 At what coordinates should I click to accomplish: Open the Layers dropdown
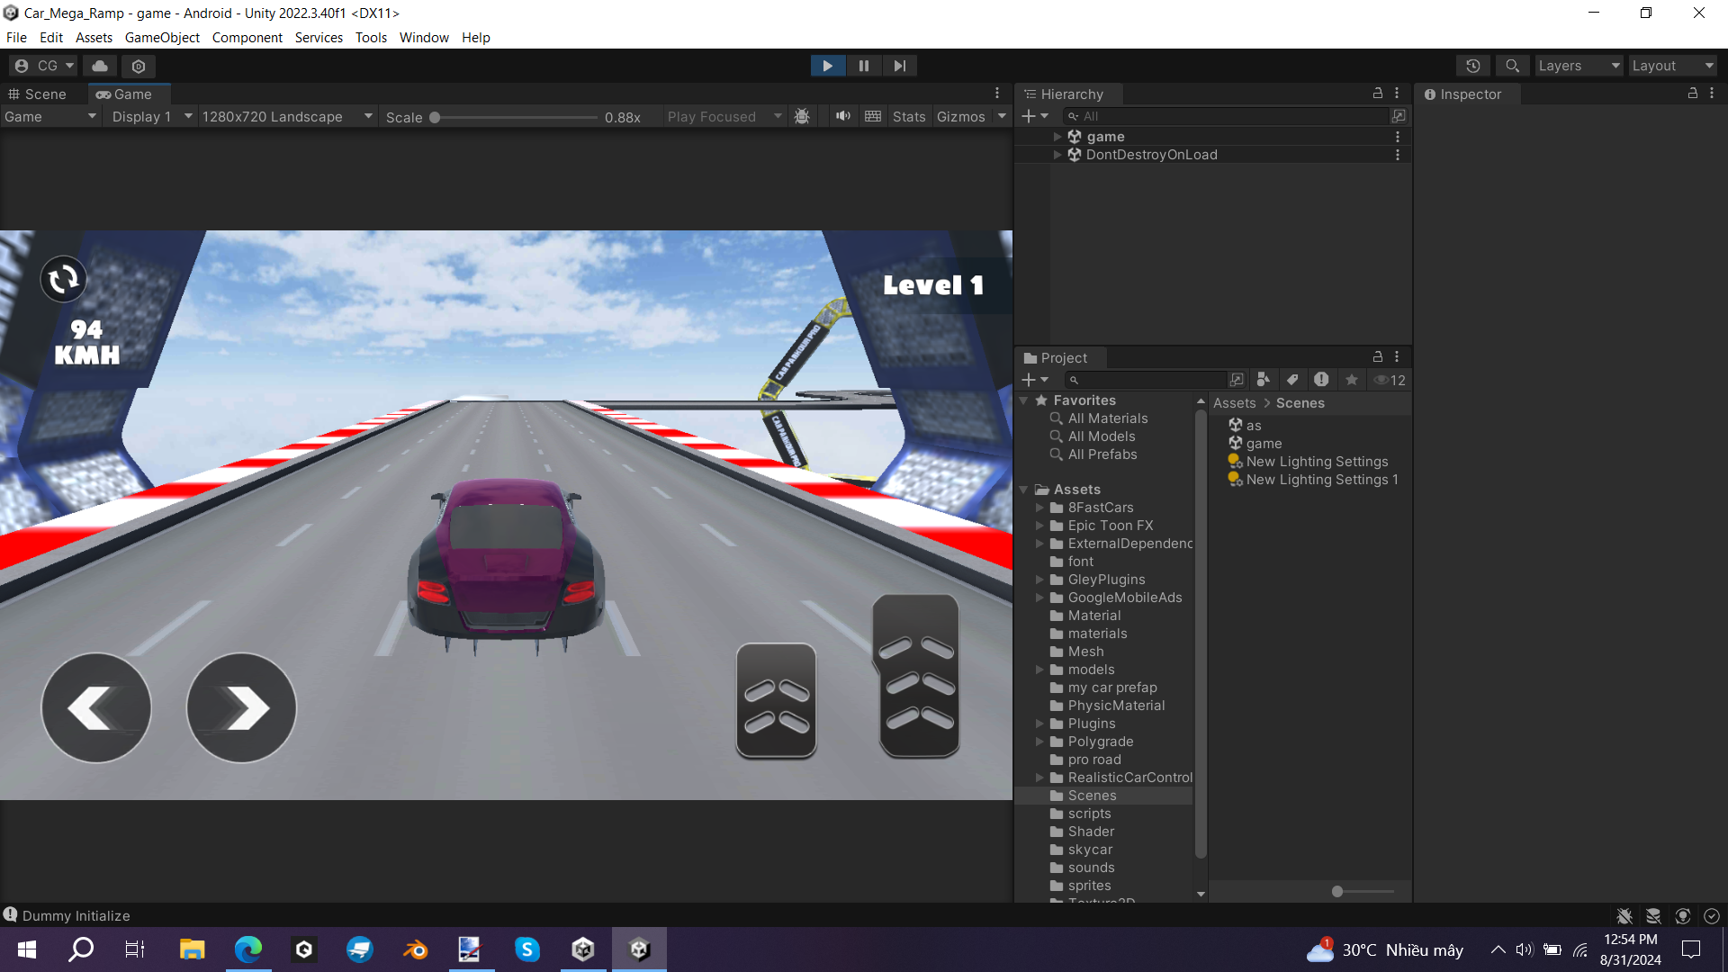click(1579, 66)
